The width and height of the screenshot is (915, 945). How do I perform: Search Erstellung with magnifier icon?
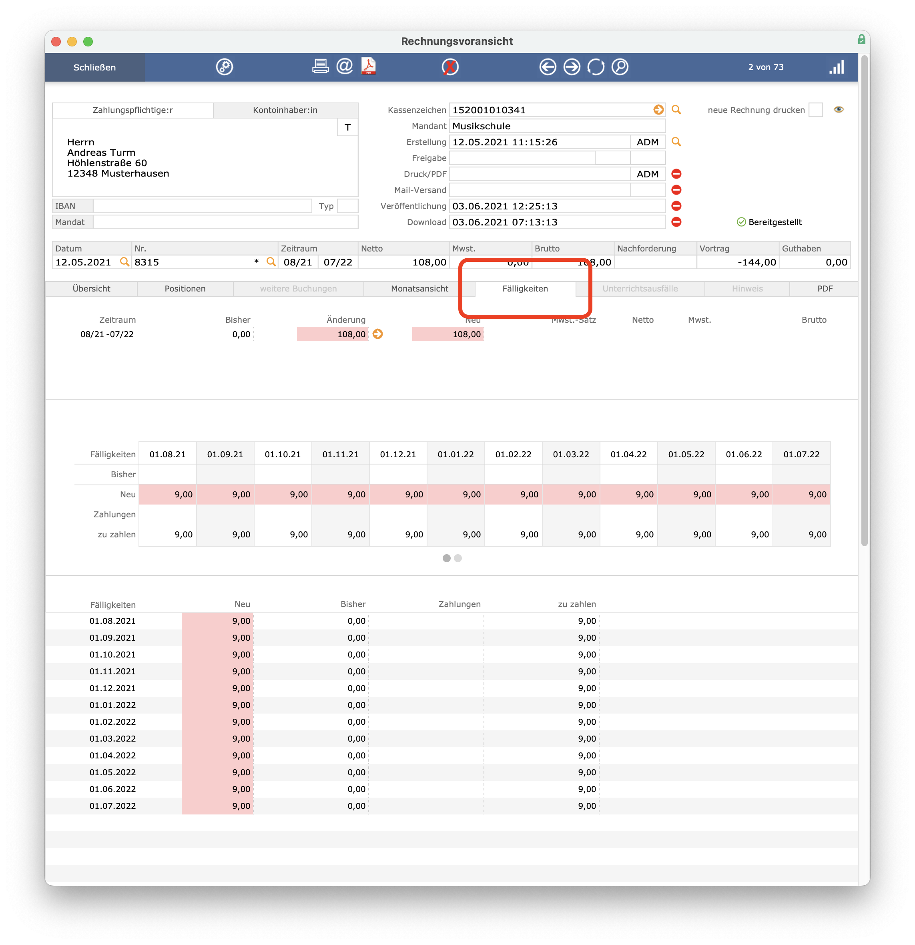676,142
